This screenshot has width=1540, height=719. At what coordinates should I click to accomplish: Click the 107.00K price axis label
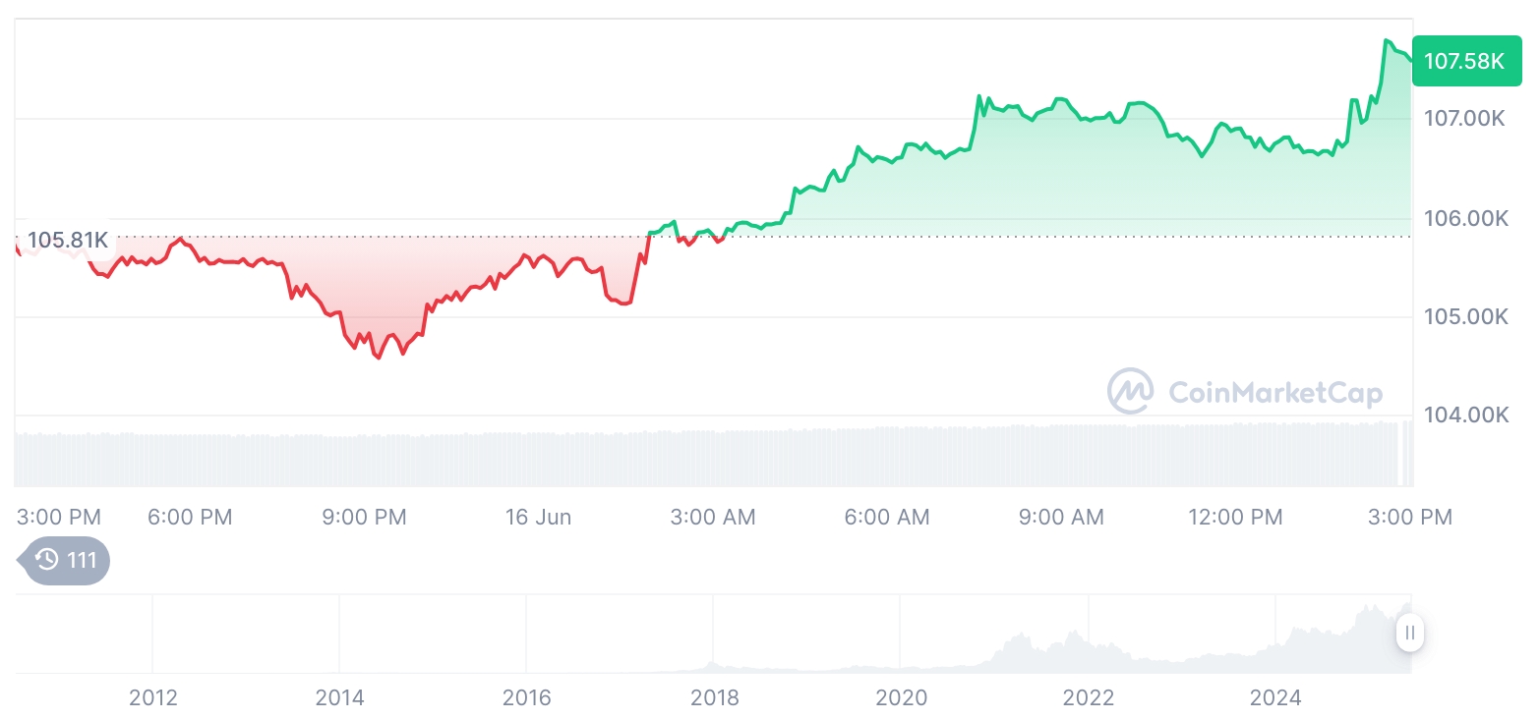click(x=1465, y=119)
